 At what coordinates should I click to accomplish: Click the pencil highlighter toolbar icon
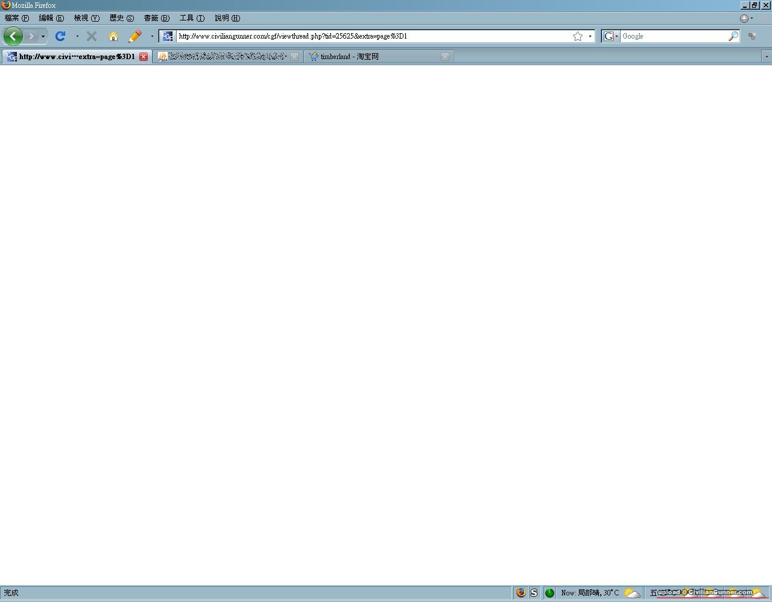point(135,36)
